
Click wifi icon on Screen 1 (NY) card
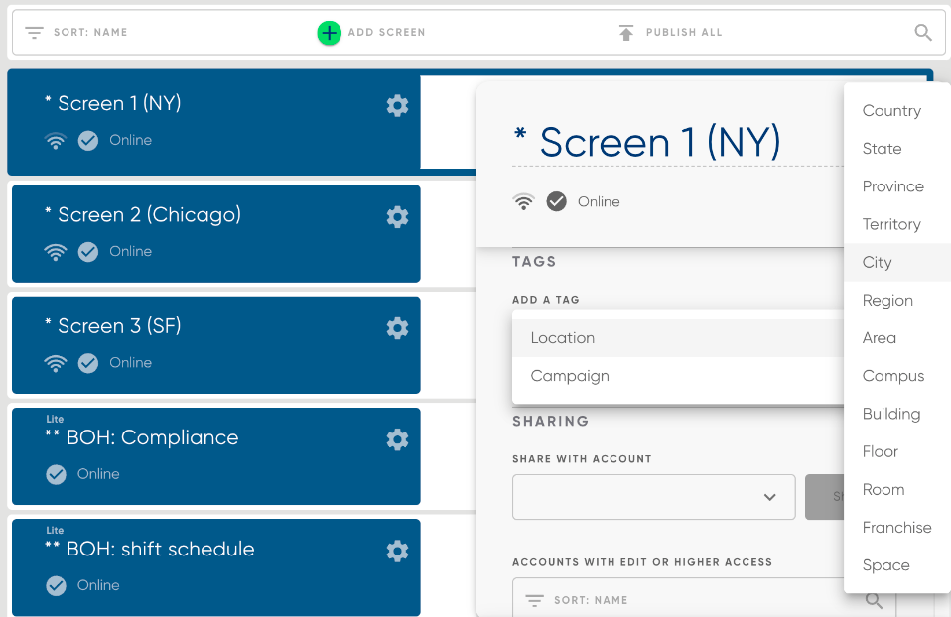56,141
